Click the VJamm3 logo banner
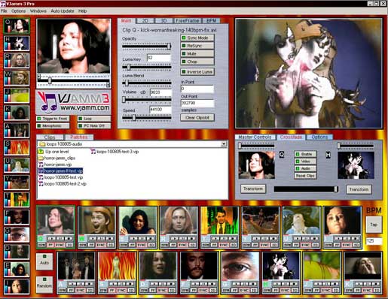 tap(74, 102)
